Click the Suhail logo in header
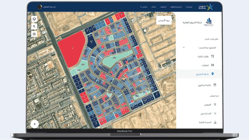The width and height of the screenshot is (249, 140). coord(207,7)
